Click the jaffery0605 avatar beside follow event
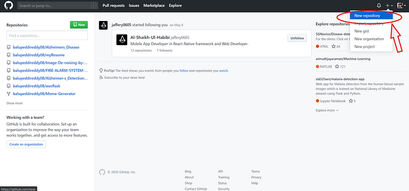The image size is (409, 191). (103, 25)
